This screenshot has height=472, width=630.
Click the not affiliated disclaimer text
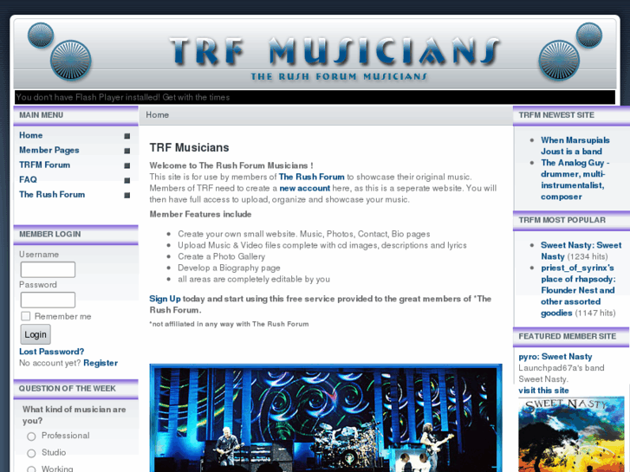(x=229, y=324)
